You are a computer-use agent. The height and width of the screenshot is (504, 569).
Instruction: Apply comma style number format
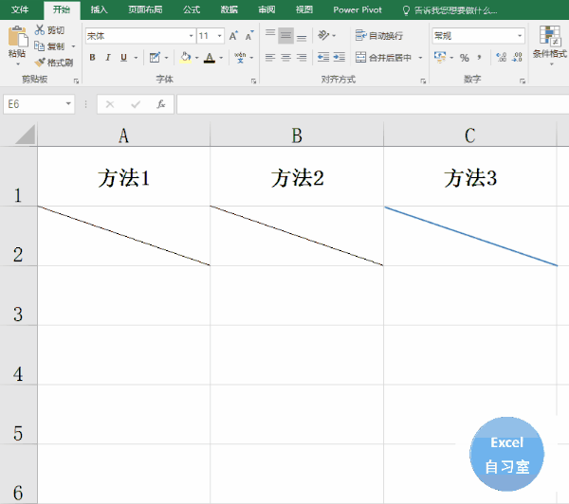(x=479, y=57)
